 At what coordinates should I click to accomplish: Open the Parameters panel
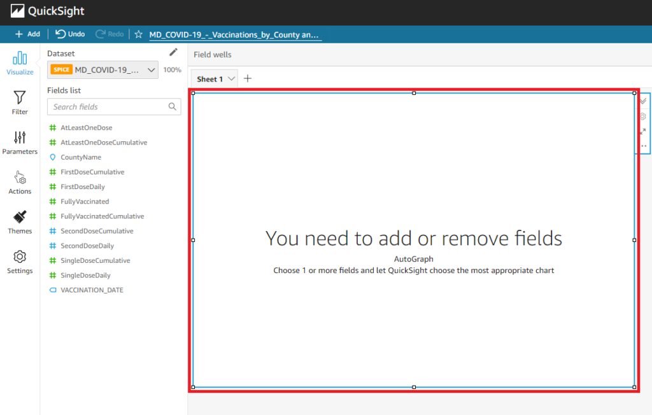click(x=20, y=143)
